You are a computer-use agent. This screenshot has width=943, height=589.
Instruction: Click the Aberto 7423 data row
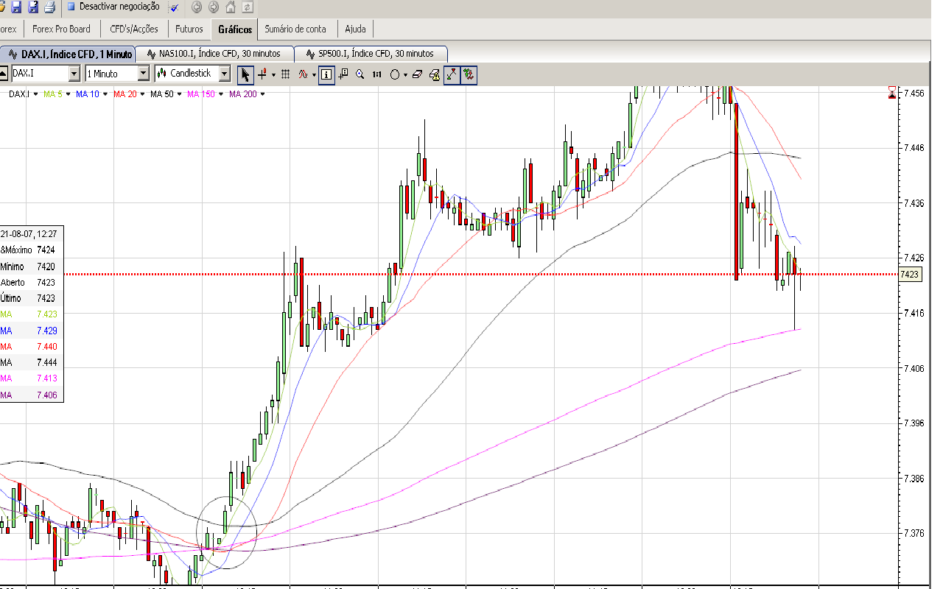pyautogui.click(x=32, y=282)
